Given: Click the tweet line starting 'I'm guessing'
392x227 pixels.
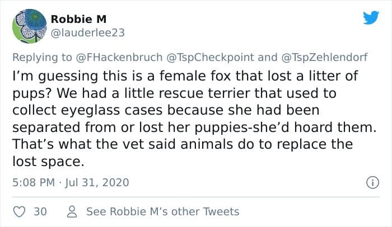Looking at the screenshot, I should 185,76.
